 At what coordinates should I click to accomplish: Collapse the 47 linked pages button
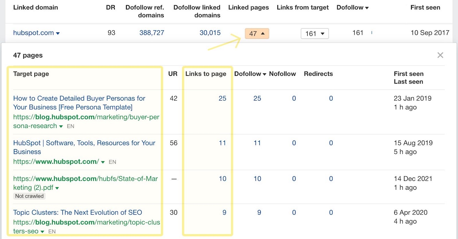tap(257, 33)
